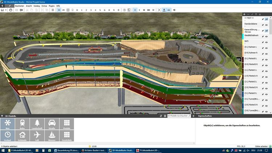Pause the simulation
Screen dimensions: 272x153
coord(135,10)
